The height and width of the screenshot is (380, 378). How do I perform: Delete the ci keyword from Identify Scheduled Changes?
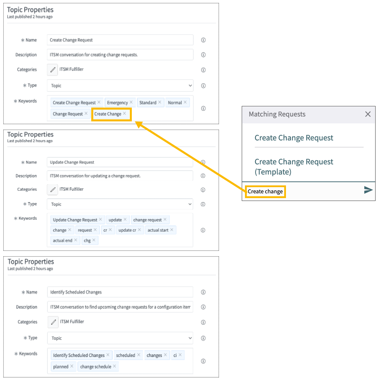pos(180,355)
